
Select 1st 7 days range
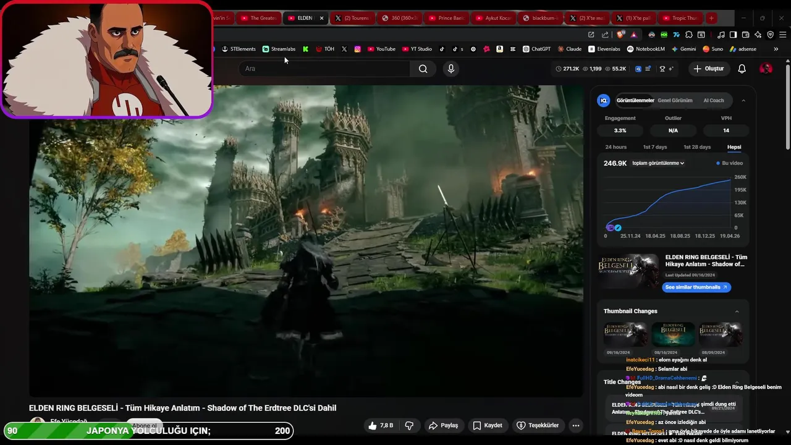(x=655, y=147)
